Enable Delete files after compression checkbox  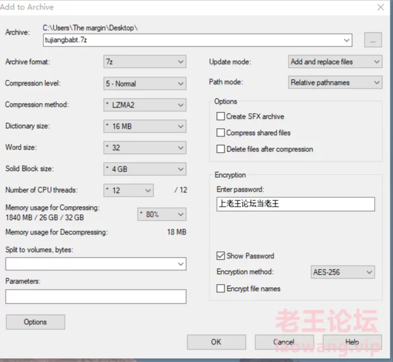[x=220, y=149]
